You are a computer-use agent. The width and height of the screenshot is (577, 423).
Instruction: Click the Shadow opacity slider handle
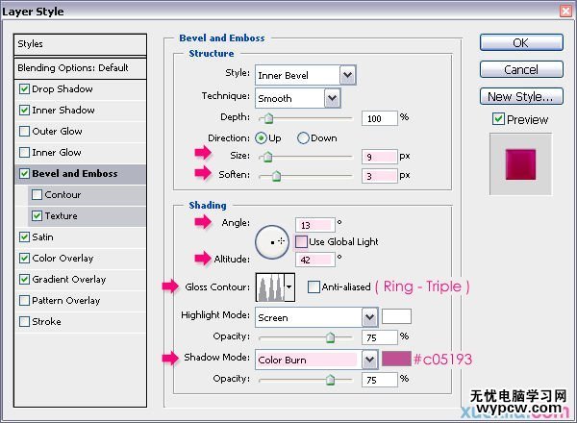coord(331,379)
